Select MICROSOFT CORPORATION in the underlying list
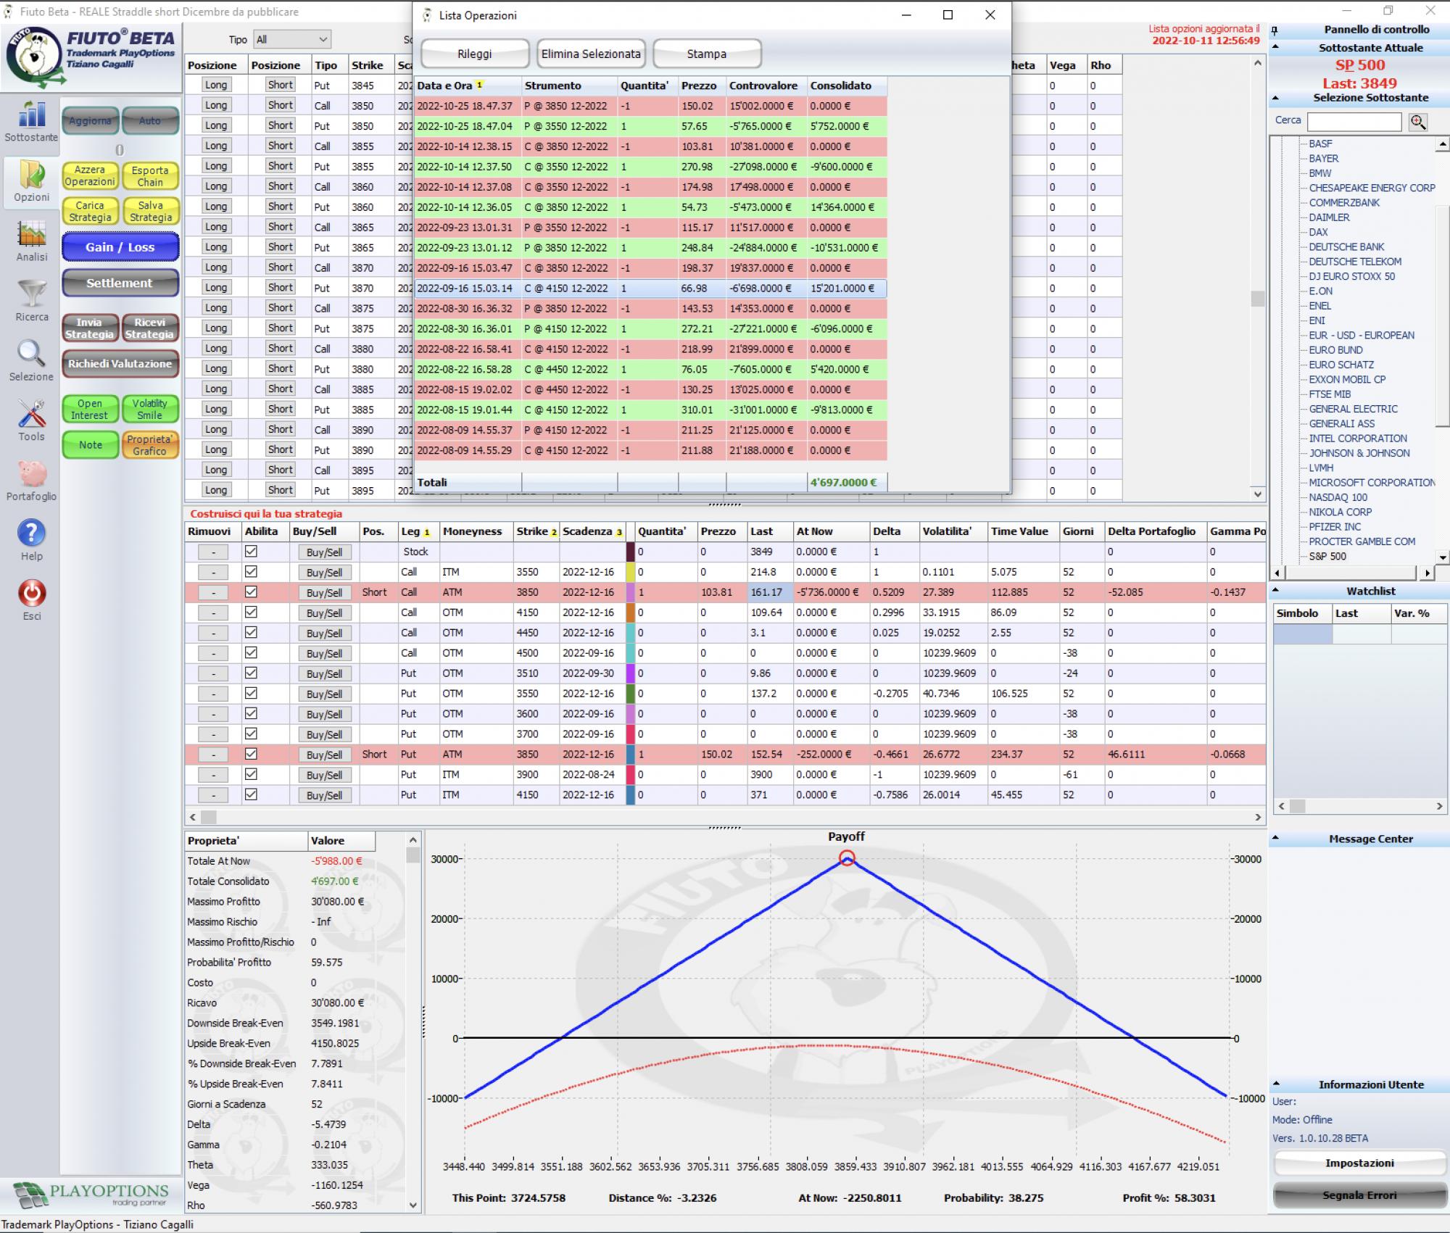The image size is (1450, 1233). point(1372,483)
